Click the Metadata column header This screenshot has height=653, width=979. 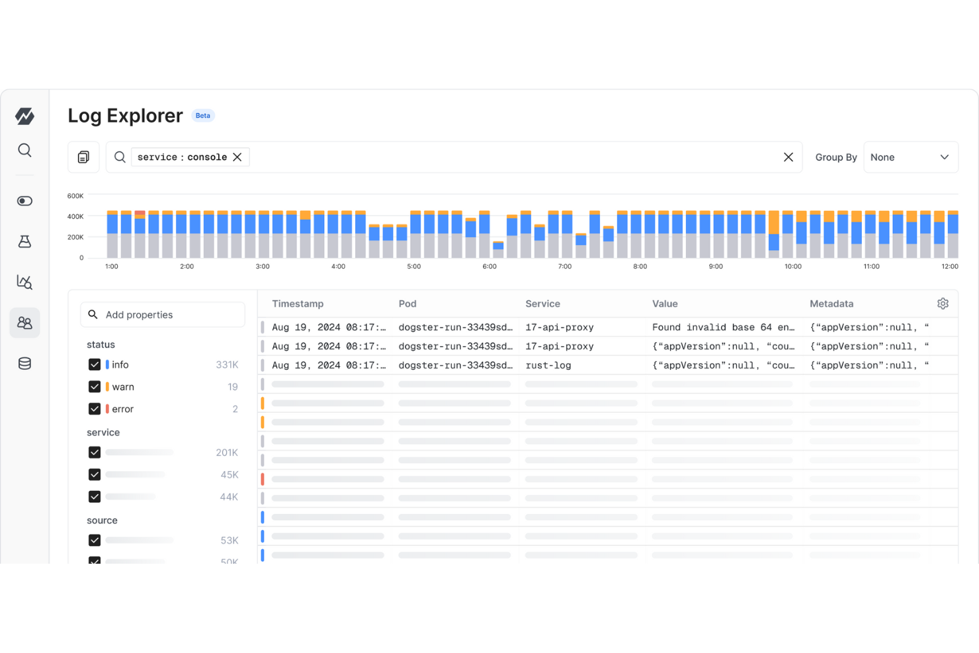tap(831, 304)
